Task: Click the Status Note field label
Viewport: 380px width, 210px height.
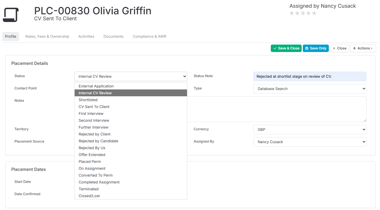Action: [x=203, y=76]
